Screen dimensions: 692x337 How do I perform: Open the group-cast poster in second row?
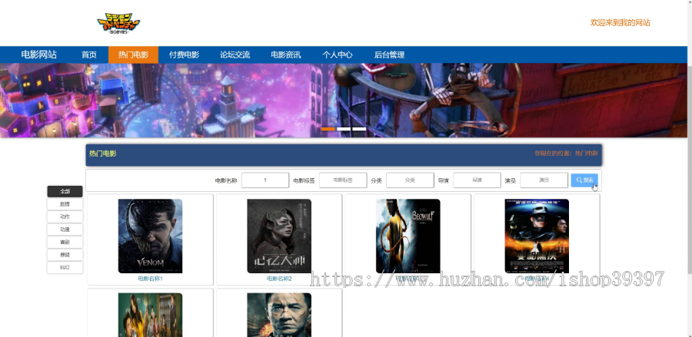coord(150,315)
